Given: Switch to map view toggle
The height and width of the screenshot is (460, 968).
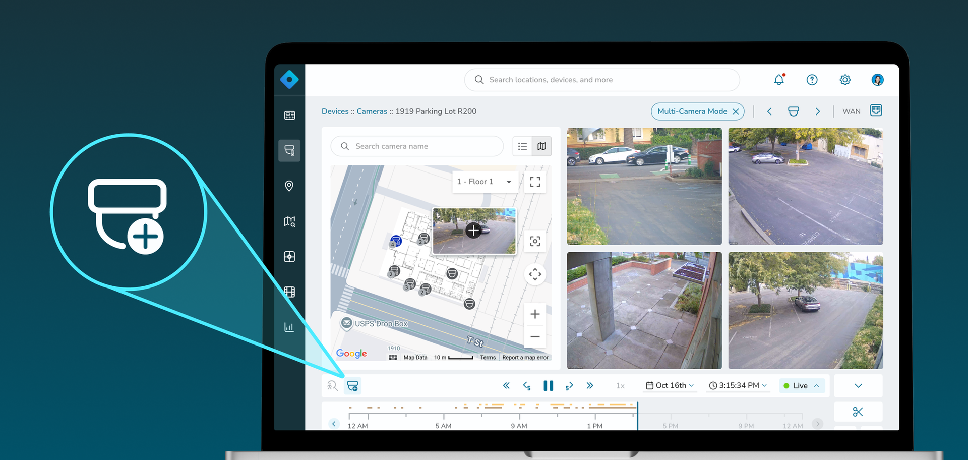Looking at the screenshot, I should 541,146.
